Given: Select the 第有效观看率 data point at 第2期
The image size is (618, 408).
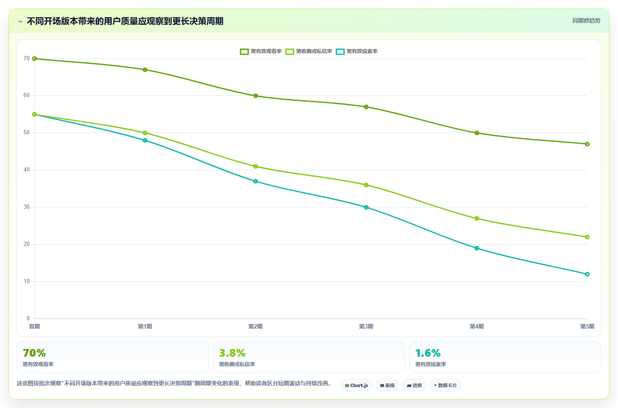Looking at the screenshot, I should [256, 96].
